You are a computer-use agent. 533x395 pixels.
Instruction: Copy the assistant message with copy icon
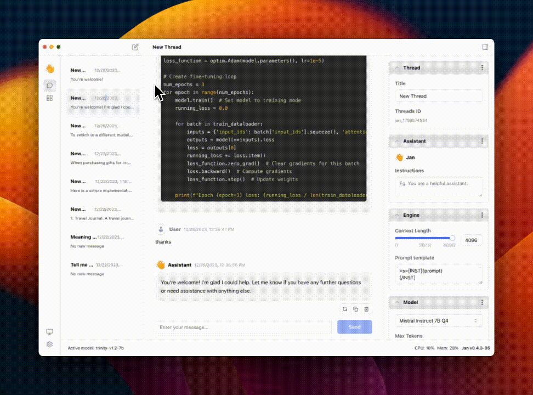pyautogui.click(x=355, y=309)
